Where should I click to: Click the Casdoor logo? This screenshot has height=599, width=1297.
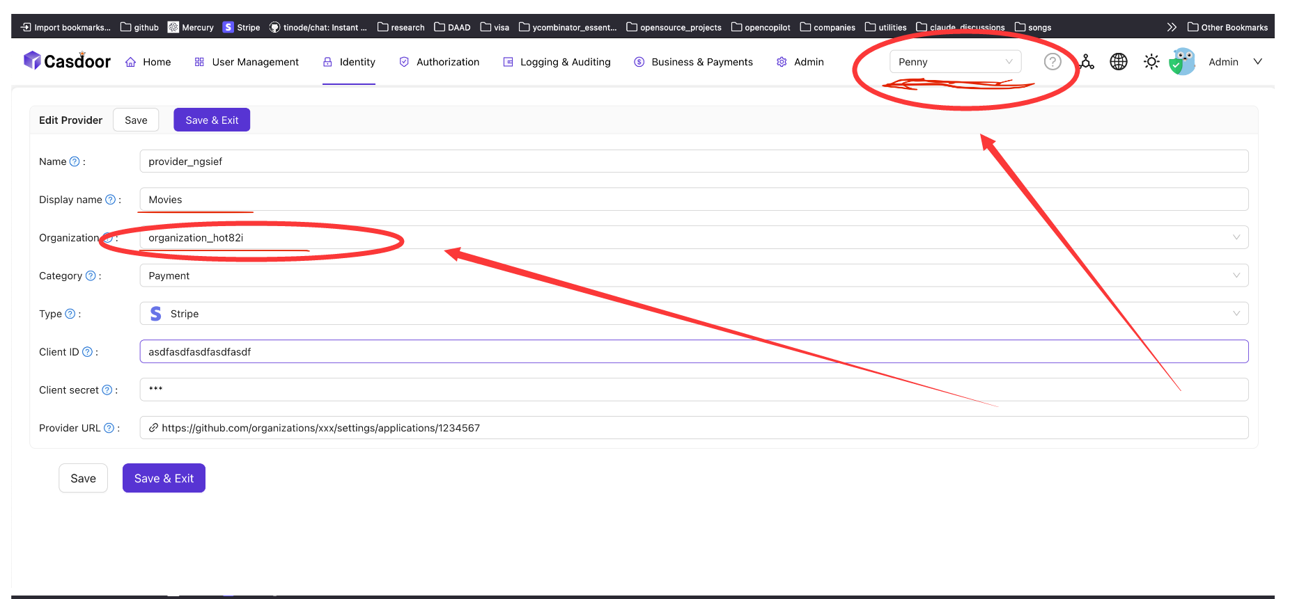click(x=67, y=61)
